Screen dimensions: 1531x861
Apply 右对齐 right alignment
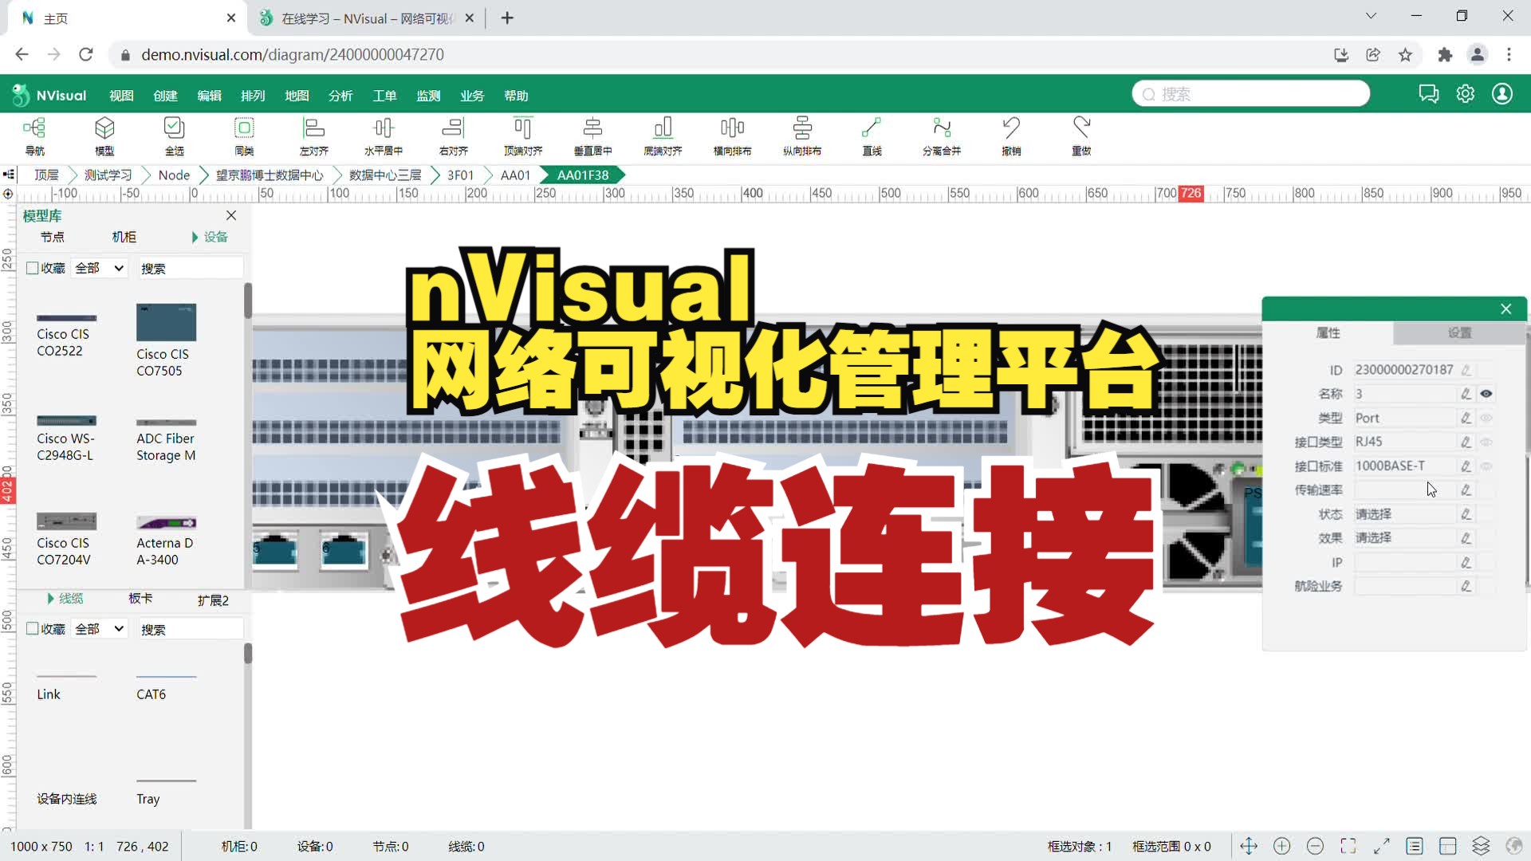[x=453, y=136]
